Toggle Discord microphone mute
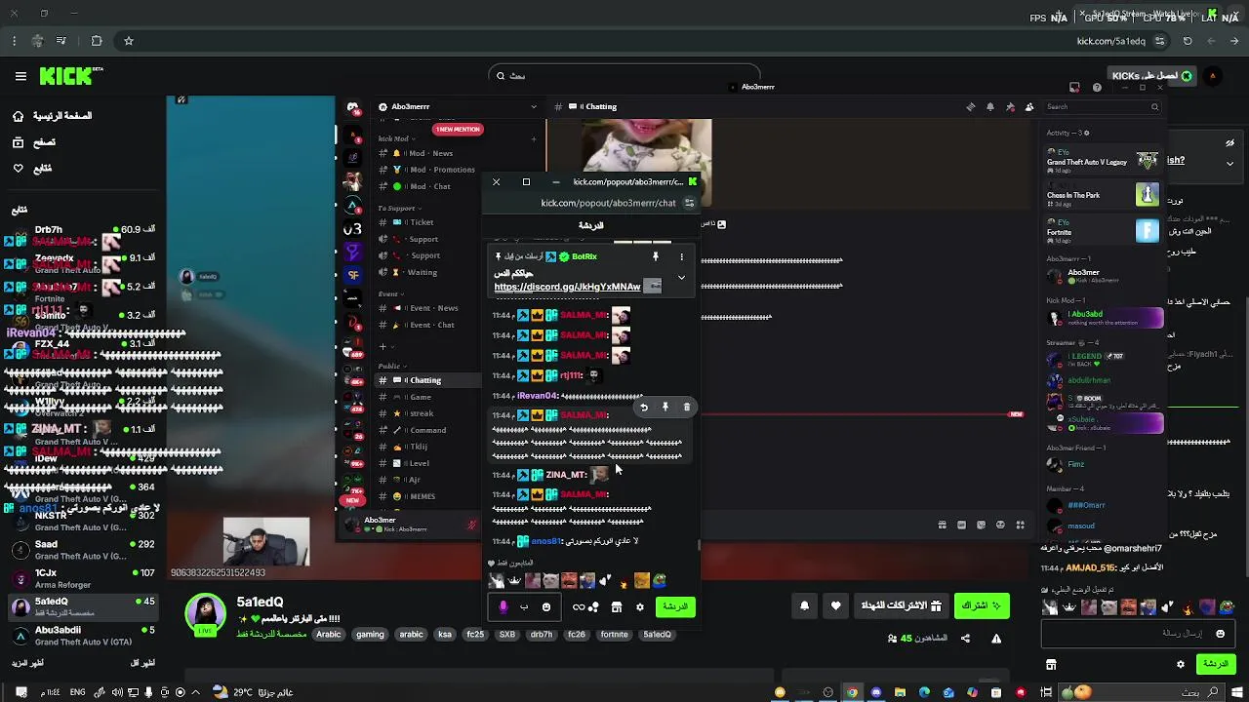 pyautogui.click(x=472, y=525)
